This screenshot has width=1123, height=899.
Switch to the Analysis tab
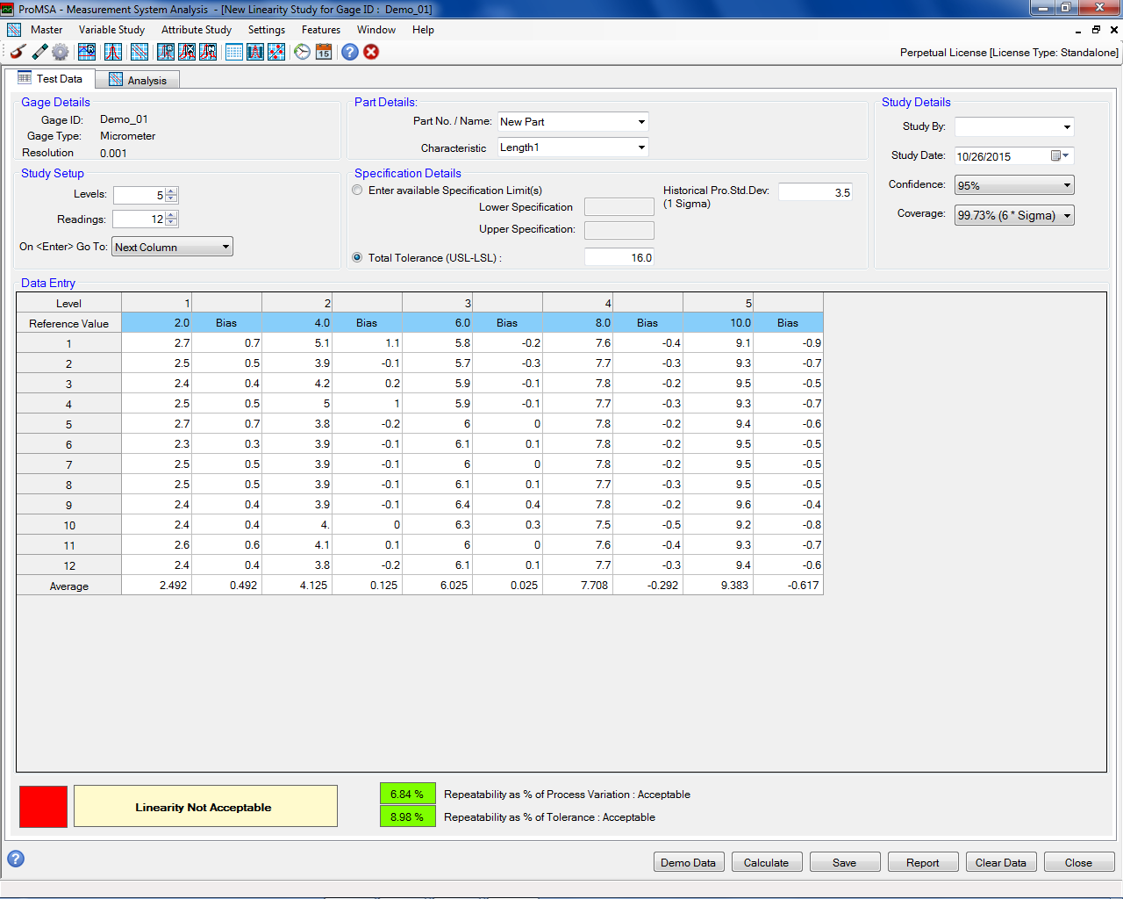coord(138,80)
